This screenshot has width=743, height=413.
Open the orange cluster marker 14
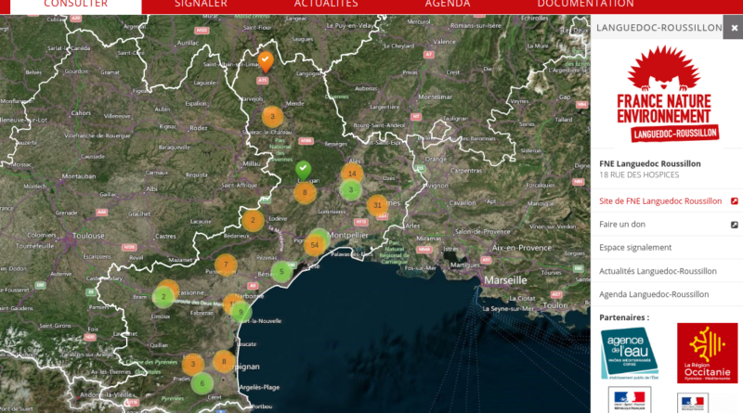point(352,173)
